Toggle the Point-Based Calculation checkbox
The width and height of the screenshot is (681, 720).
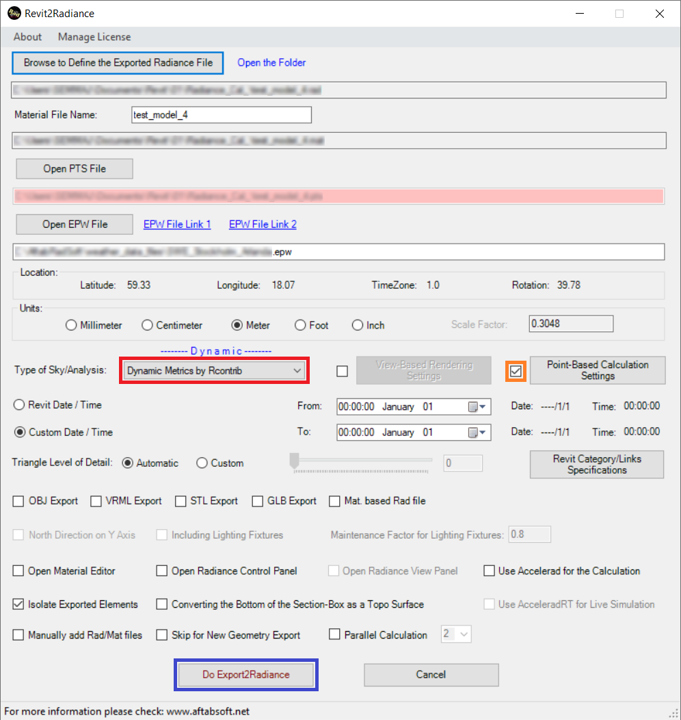[516, 371]
